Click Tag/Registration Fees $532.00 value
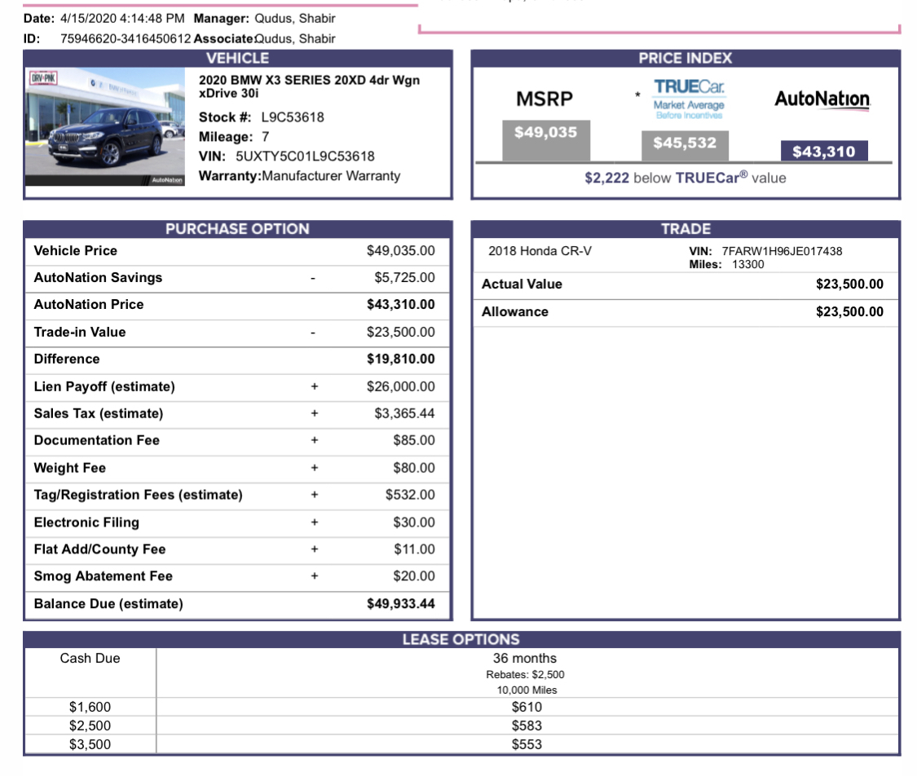Image resolution: width=917 pixels, height=776 pixels. [410, 495]
